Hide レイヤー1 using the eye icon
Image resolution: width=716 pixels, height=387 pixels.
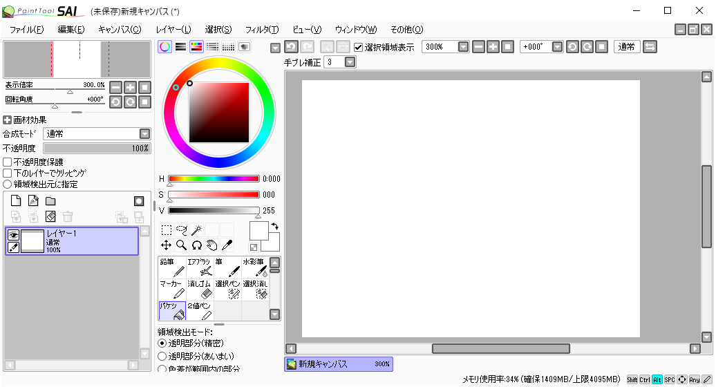pyautogui.click(x=13, y=235)
